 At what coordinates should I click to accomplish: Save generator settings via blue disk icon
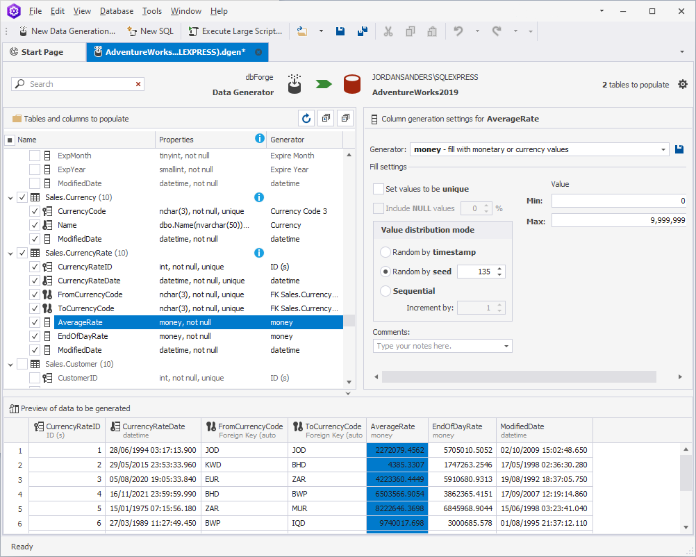click(x=679, y=149)
